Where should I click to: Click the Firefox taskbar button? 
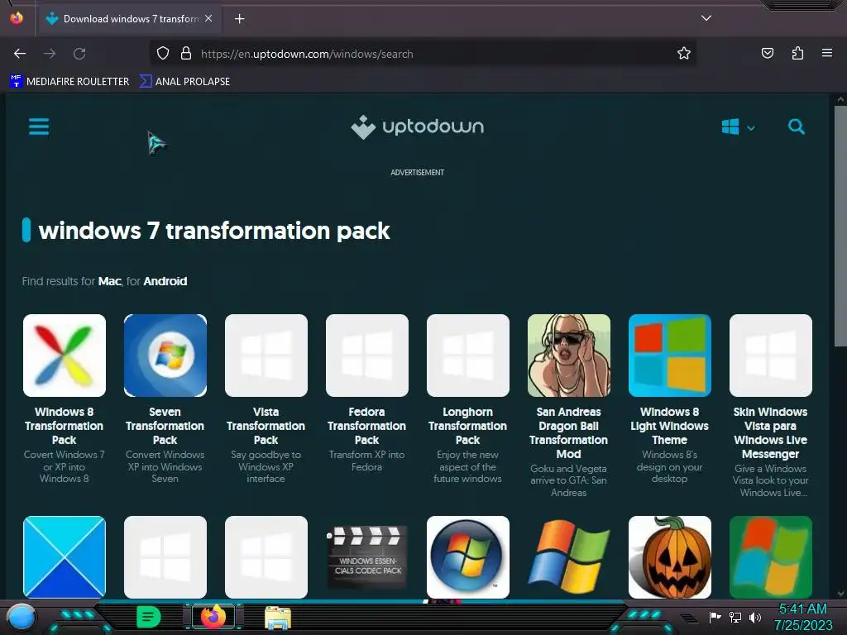click(x=213, y=617)
